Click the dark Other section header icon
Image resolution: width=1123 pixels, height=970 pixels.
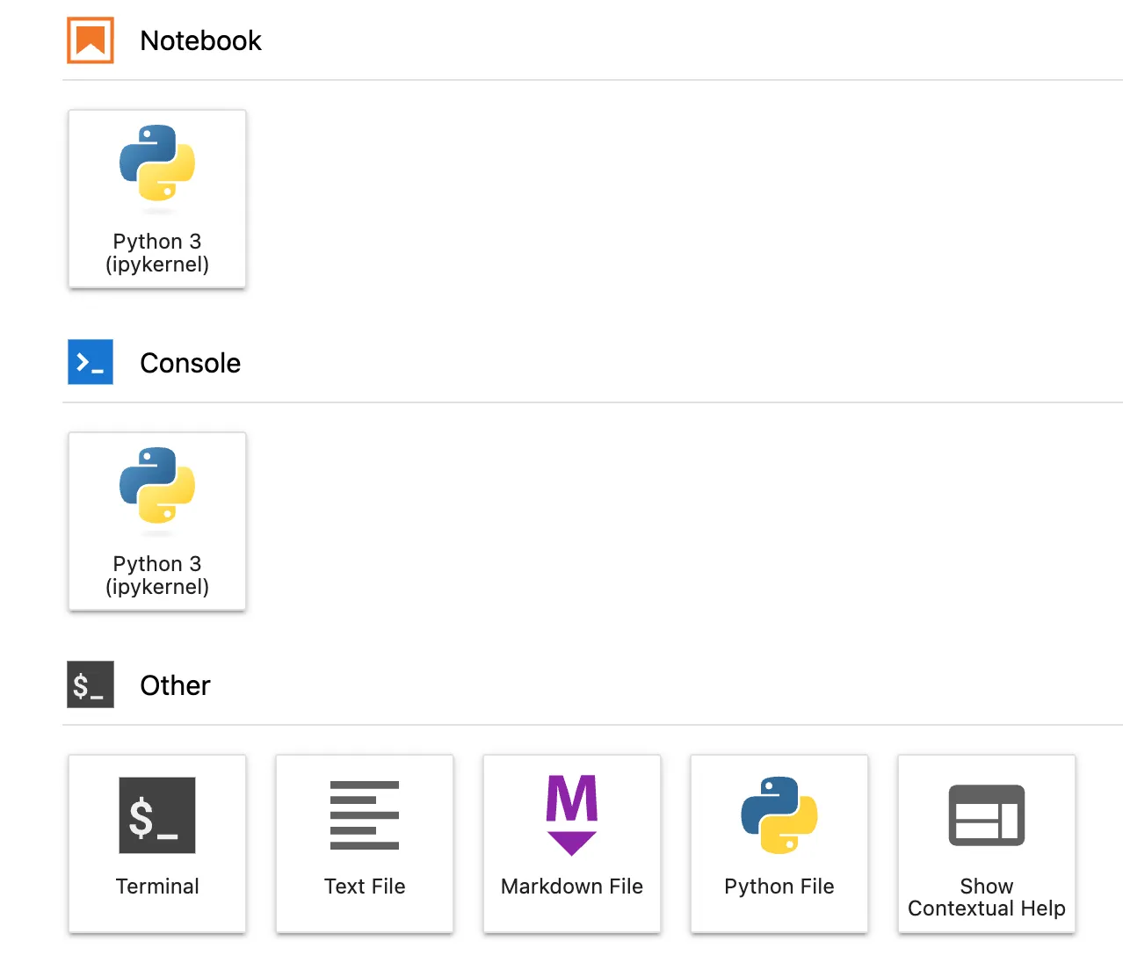(x=91, y=684)
